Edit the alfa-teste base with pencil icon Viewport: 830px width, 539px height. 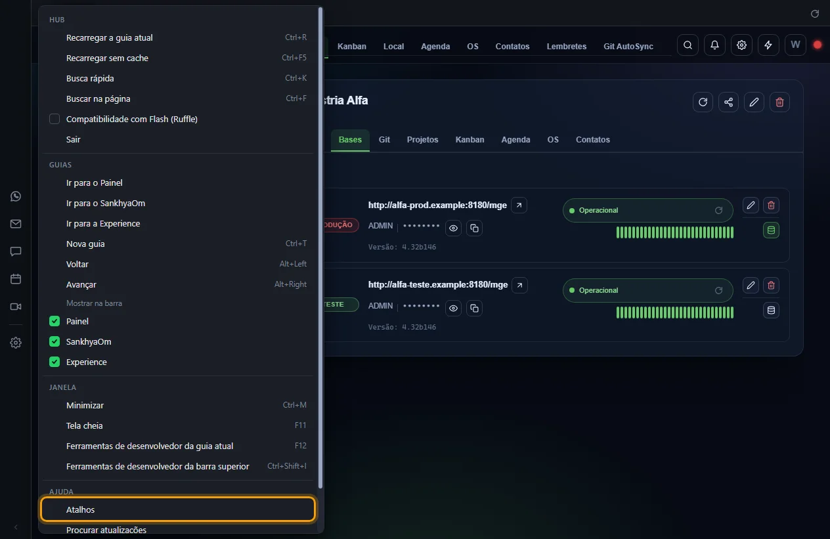[x=751, y=286]
